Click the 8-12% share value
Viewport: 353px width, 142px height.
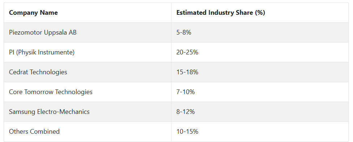tap(186, 112)
